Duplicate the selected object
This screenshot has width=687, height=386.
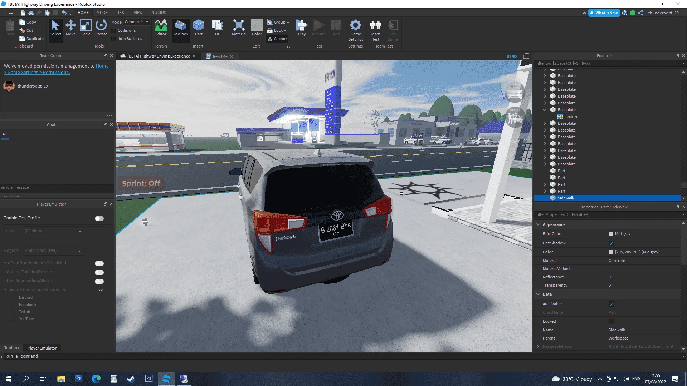[31, 39]
